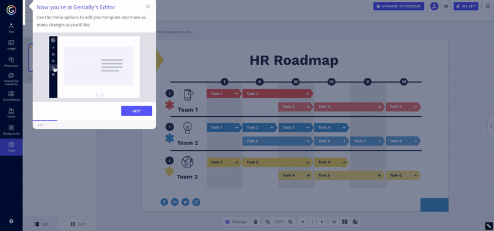494x231 pixels.
Task: Expand plus on red Task 2
Action: click(x=308, y=94)
